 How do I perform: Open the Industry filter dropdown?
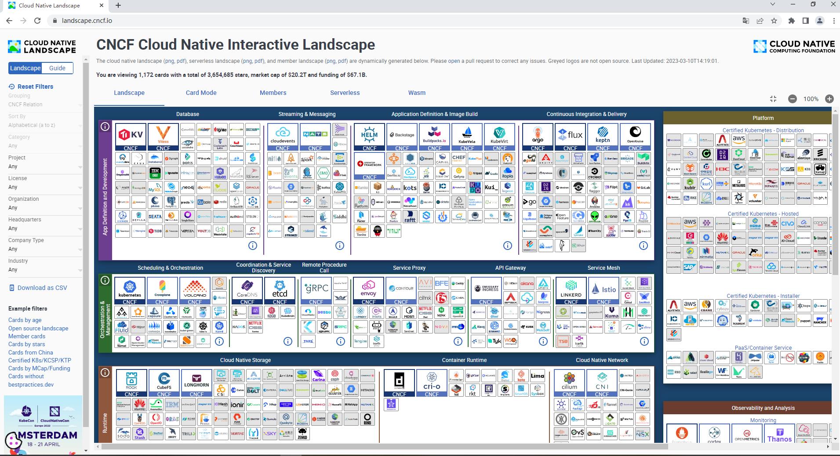[x=45, y=270]
